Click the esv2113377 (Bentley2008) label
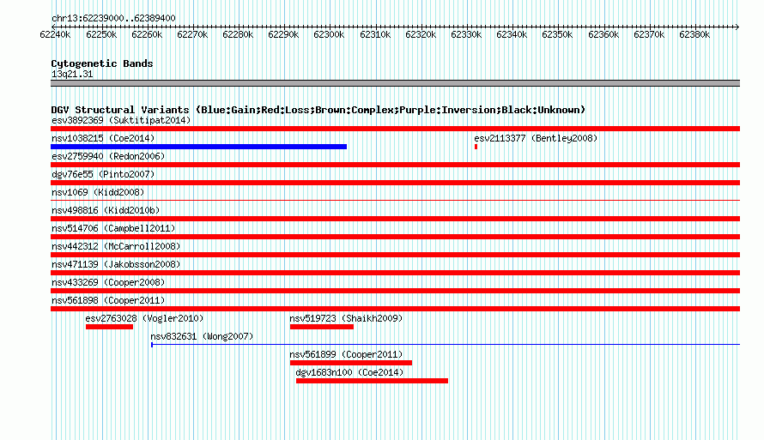764x440 pixels. pyautogui.click(x=536, y=138)
